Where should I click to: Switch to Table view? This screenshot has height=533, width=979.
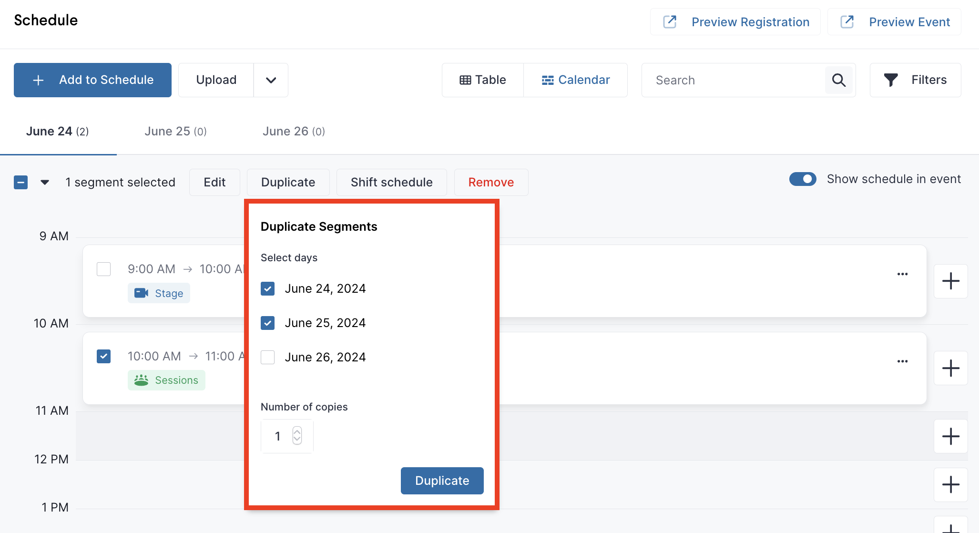click(x=483, y=80)
